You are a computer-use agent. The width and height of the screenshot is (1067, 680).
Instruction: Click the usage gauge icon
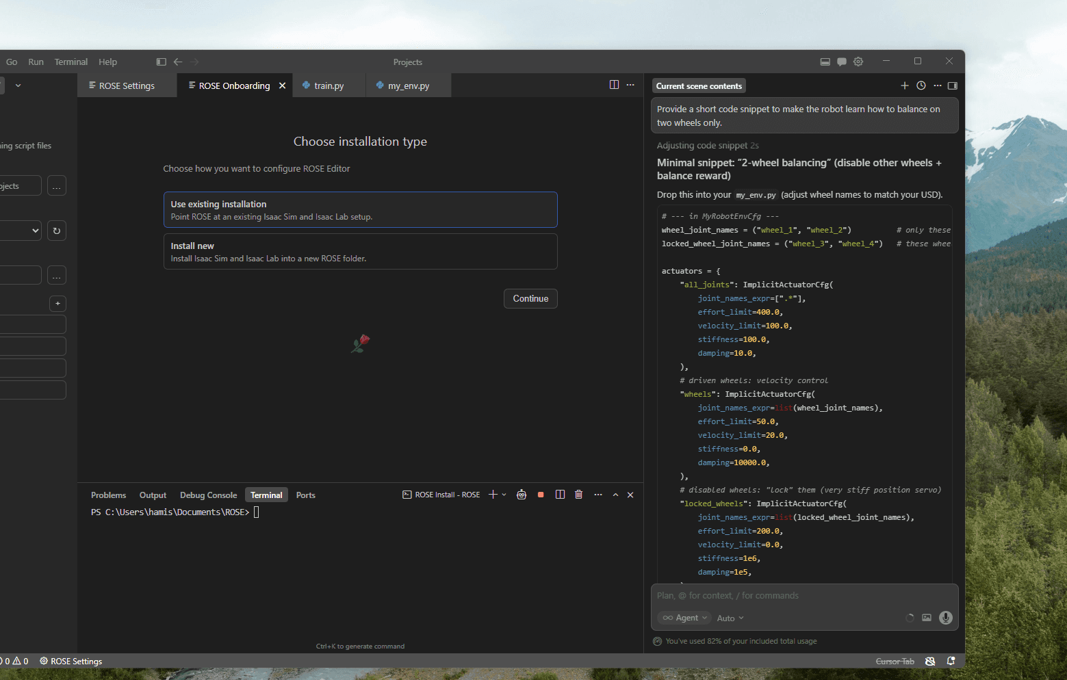pyautogui.click(x=658, y=641)
